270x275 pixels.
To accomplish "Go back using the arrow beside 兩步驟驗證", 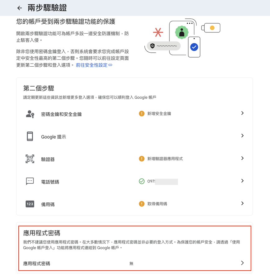I will point(20,8).
